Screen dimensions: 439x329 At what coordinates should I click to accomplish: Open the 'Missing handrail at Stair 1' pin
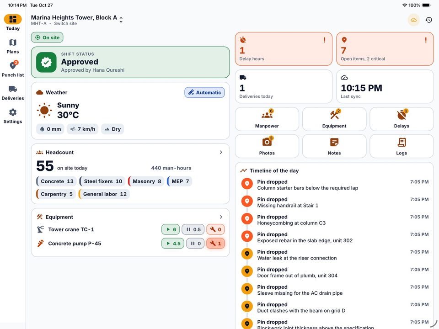pos(335,202)
